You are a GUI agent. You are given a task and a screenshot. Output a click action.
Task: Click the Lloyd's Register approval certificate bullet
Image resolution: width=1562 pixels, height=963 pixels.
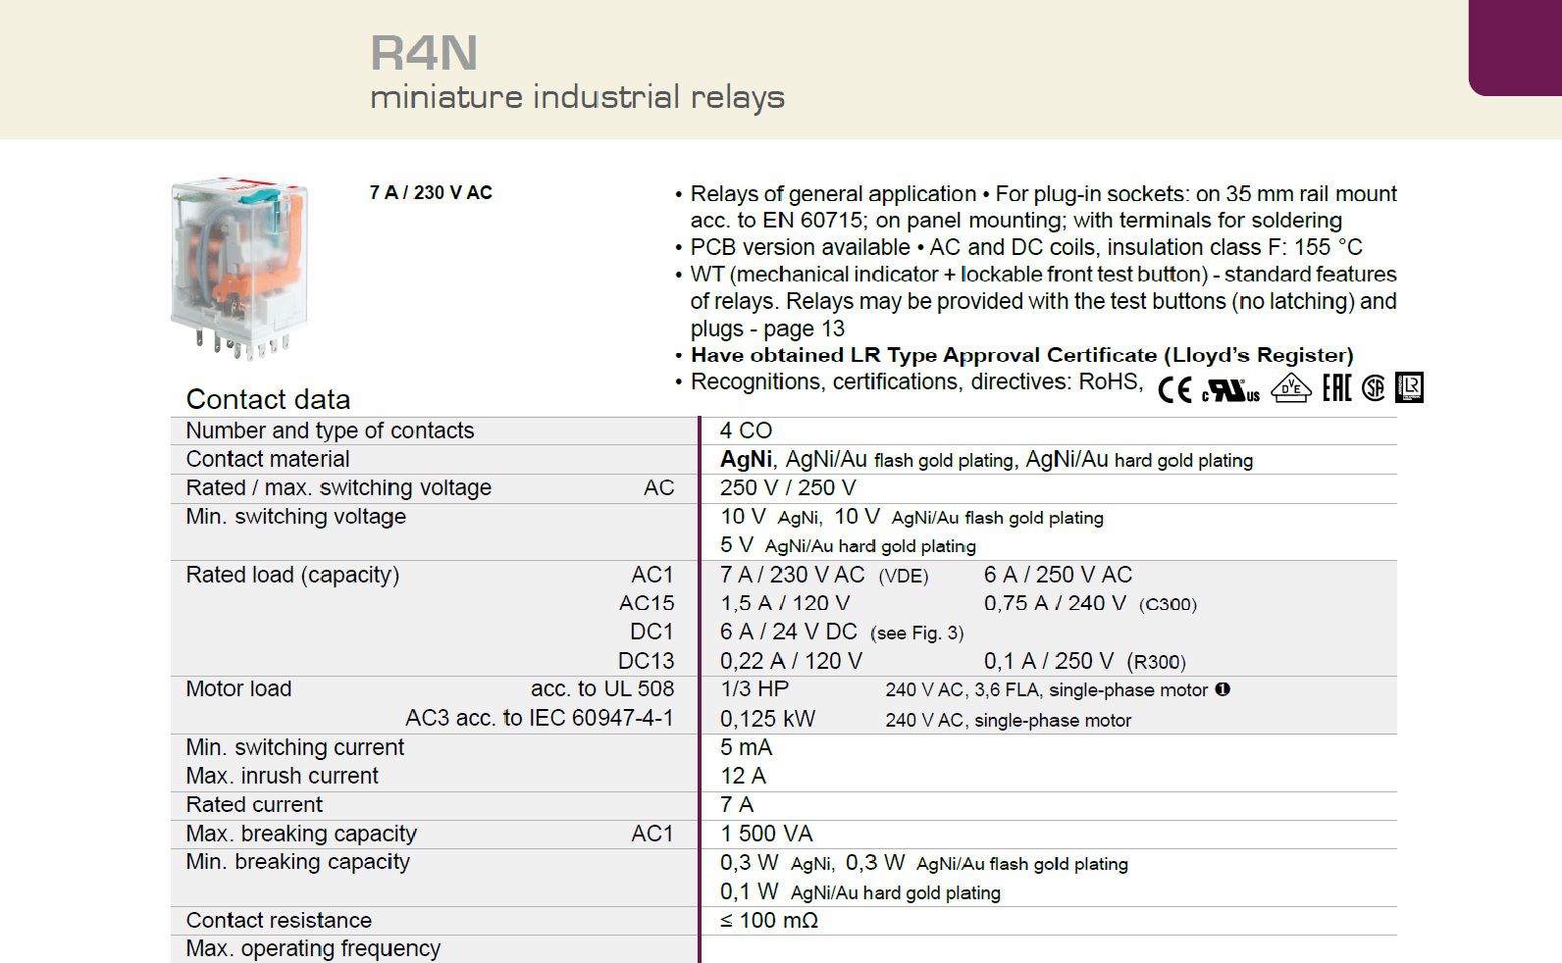click(1021, 355)
